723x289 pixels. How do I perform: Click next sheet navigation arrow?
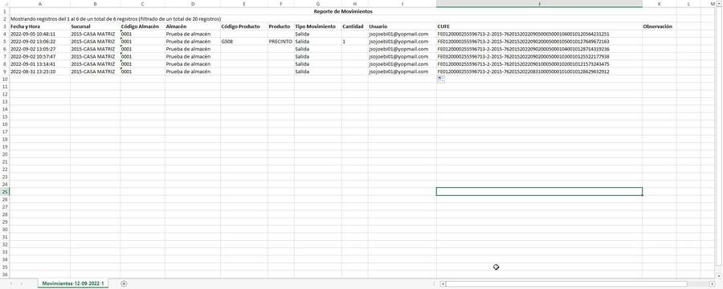click(x=22, y=283)
